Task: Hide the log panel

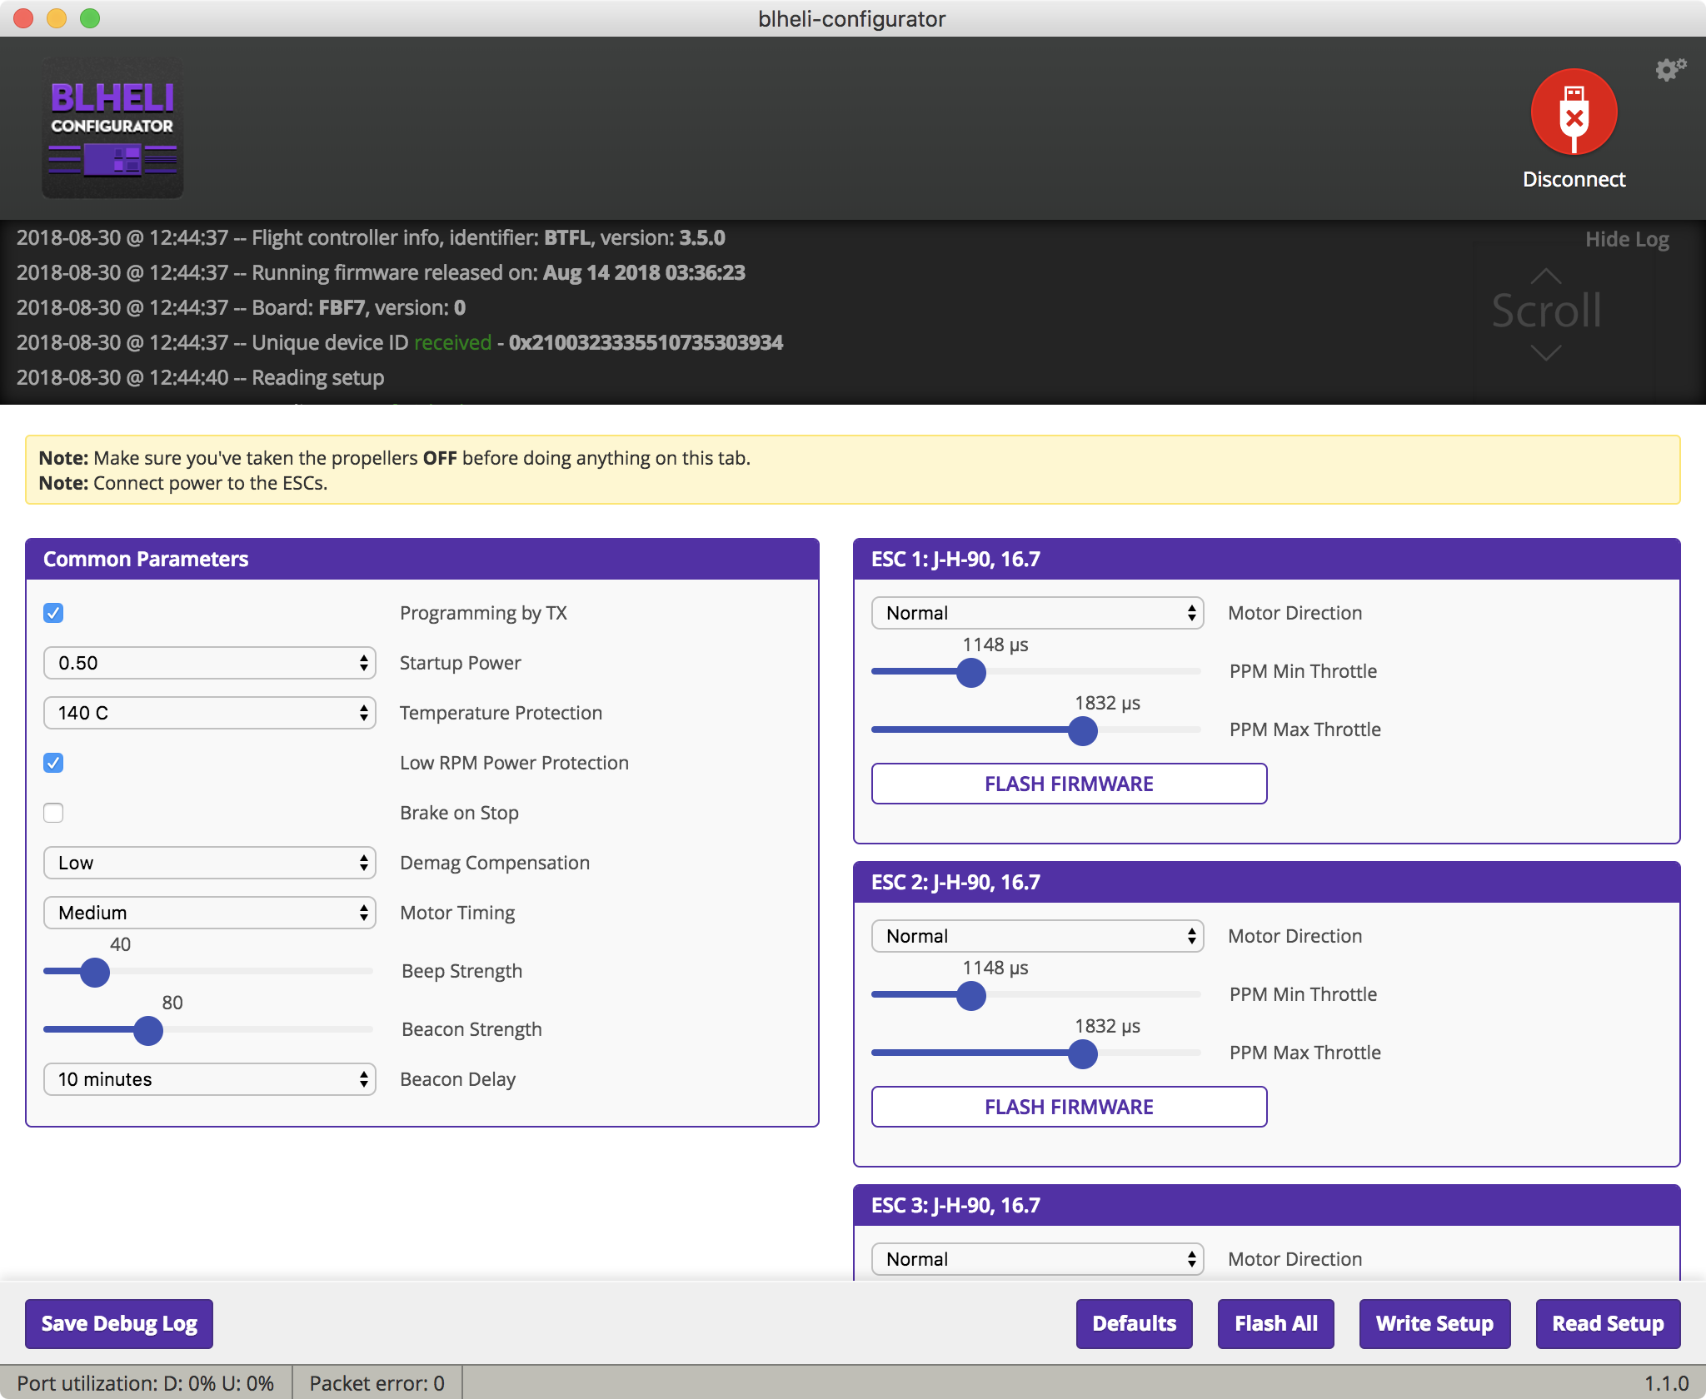Action: click(x=1626, y=240)
